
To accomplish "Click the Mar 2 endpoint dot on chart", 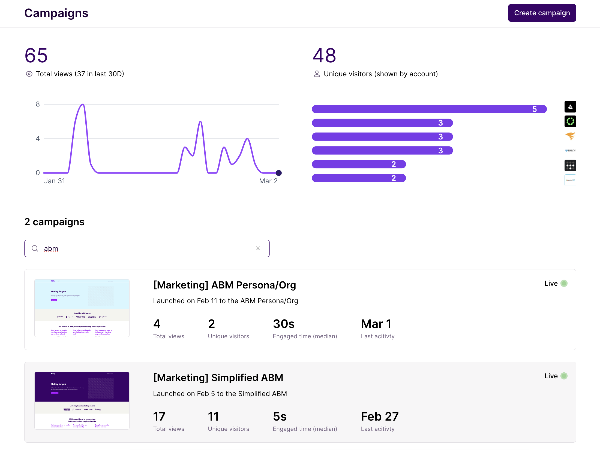I will 278,173.
